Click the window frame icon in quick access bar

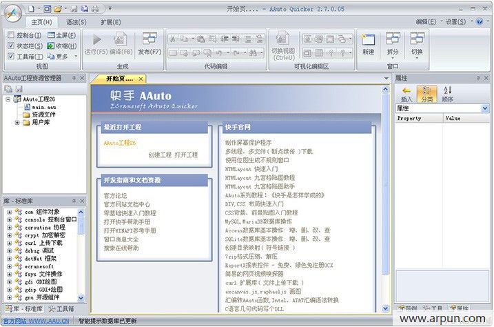click(48, 9)
